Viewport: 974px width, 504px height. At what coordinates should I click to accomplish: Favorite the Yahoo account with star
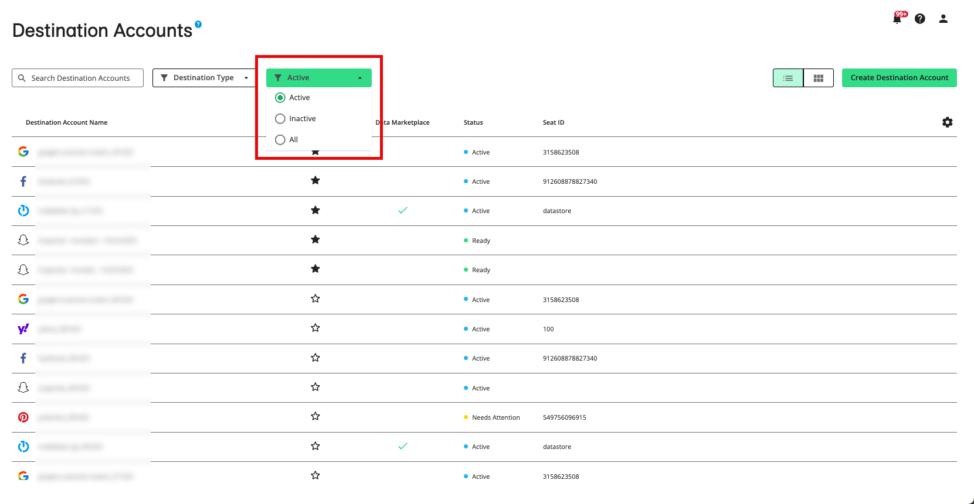[315, 328]
